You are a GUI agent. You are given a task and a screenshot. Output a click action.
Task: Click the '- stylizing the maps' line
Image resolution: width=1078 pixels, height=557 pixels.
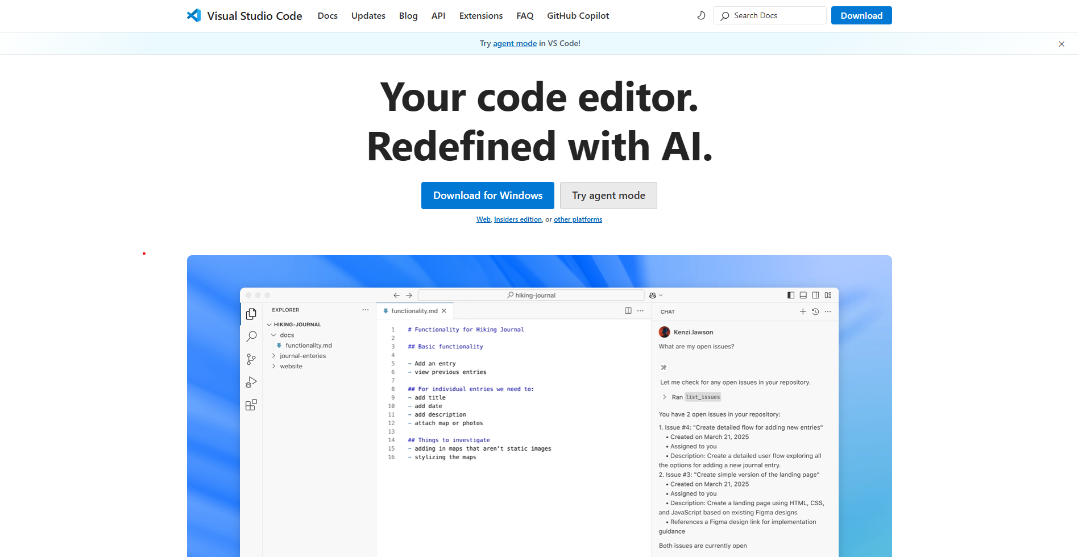pos(442,458)
